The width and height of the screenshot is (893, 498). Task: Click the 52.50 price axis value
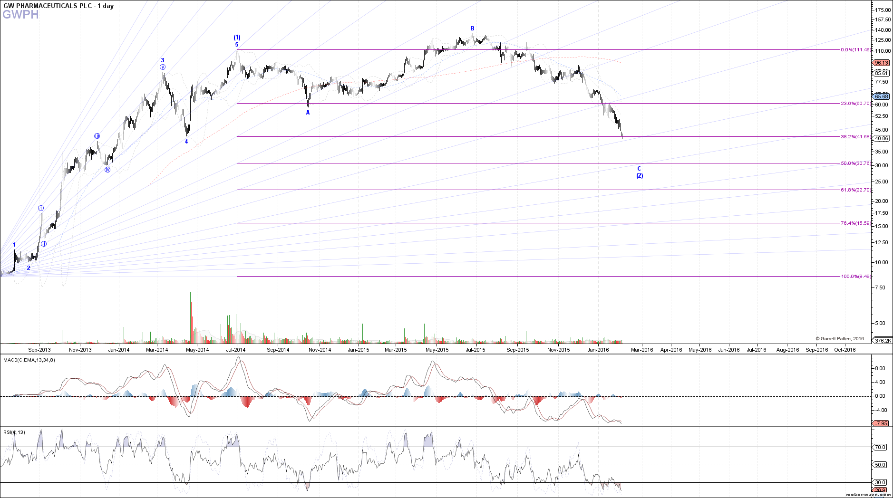881,116
